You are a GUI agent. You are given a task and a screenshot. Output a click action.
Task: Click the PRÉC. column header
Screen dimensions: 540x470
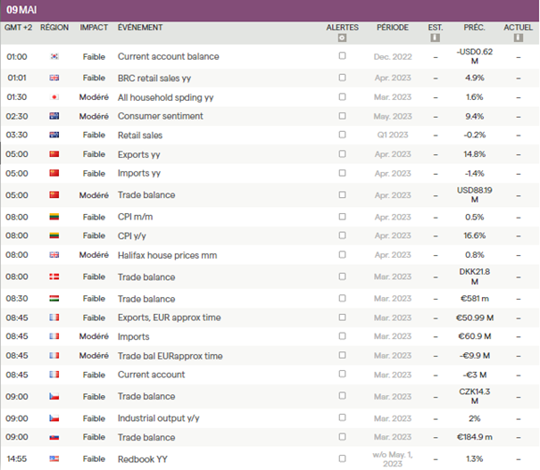474,28
